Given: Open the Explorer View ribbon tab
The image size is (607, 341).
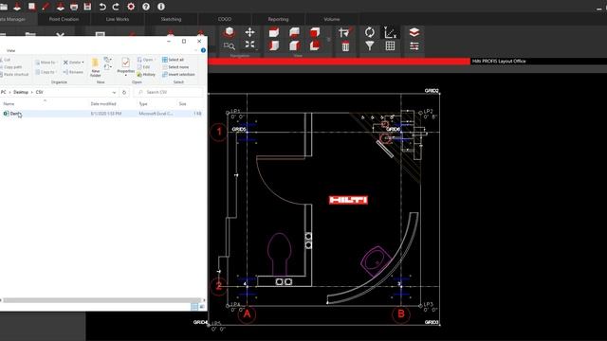Looking at the screenshot, I should tap(10, 50).
